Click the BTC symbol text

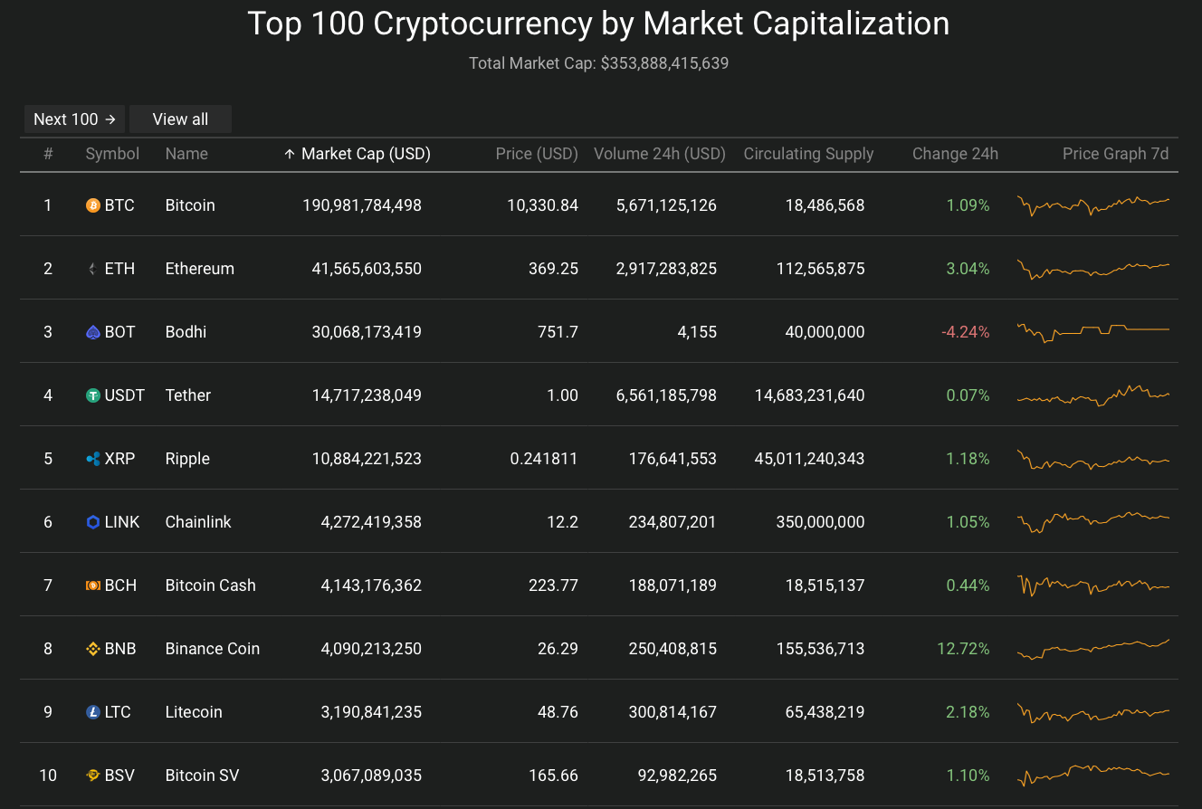click(x=119, y=205)
